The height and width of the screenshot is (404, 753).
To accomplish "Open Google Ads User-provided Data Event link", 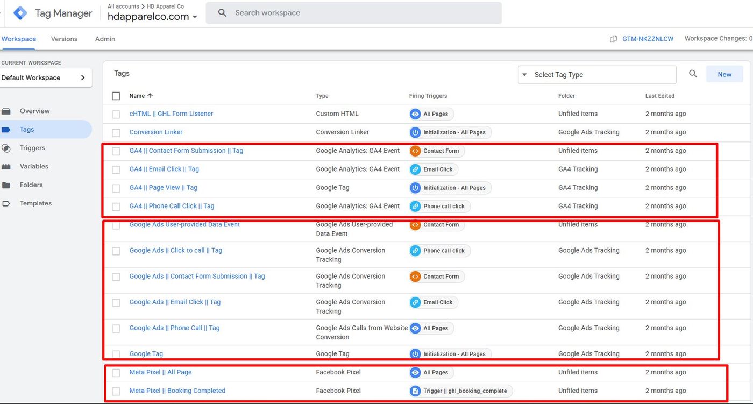I will [x=184, y=224].
